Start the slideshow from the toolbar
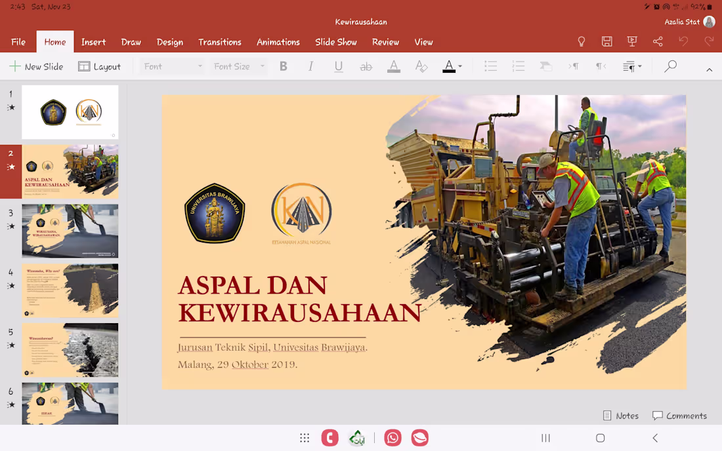Image resolution: width=722 pixels, height=451 pixels. 631,41
